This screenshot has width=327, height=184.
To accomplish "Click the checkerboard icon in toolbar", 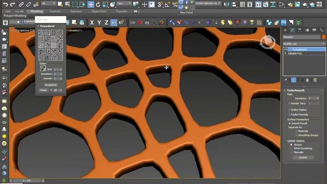I will [259, 22].
